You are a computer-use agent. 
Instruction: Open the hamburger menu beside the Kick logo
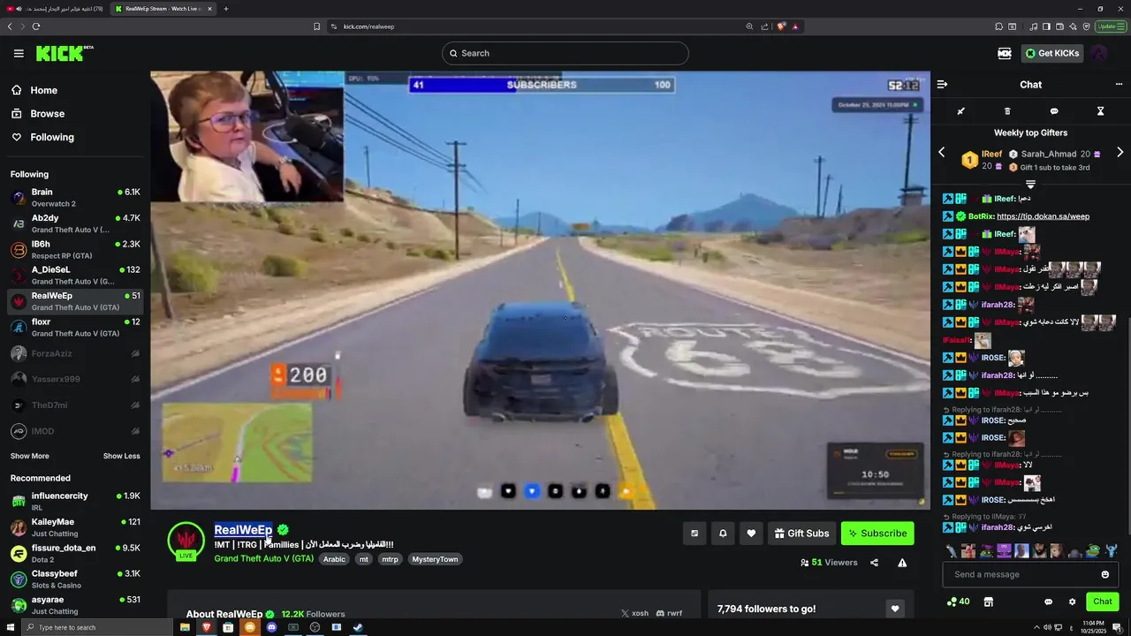pos(19,53)
